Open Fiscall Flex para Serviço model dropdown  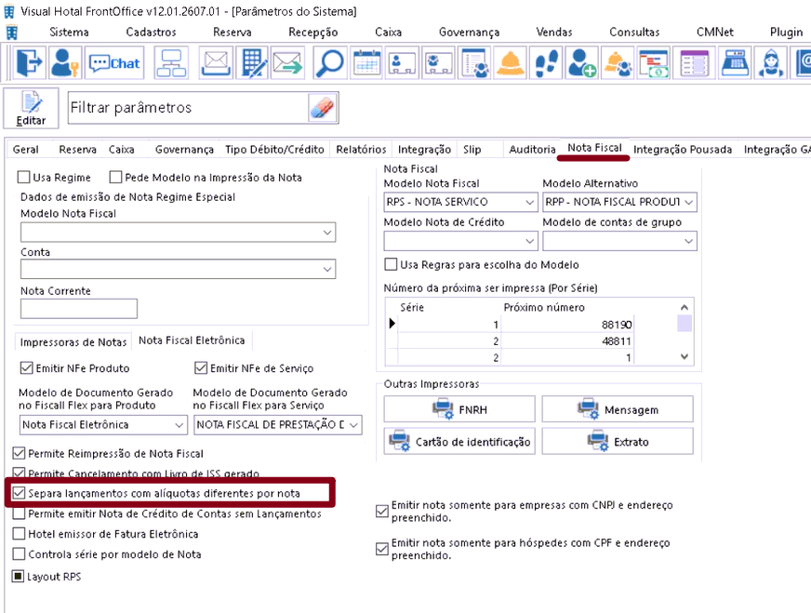353,425
